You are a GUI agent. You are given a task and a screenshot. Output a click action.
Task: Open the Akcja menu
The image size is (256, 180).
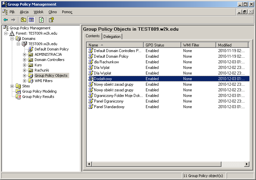coord(24,12)
